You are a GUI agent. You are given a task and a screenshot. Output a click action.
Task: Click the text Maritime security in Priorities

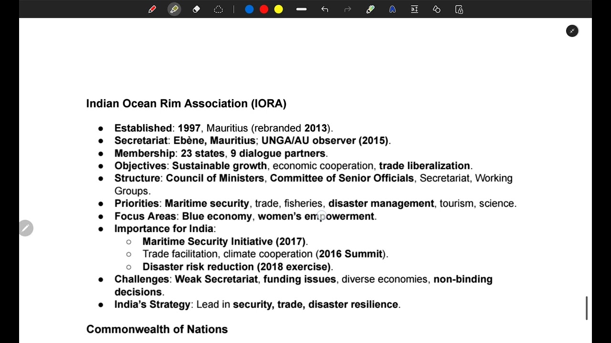tap(207, 203)
